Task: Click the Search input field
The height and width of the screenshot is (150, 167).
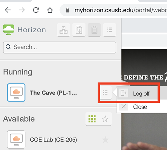Action: point(59,47)
